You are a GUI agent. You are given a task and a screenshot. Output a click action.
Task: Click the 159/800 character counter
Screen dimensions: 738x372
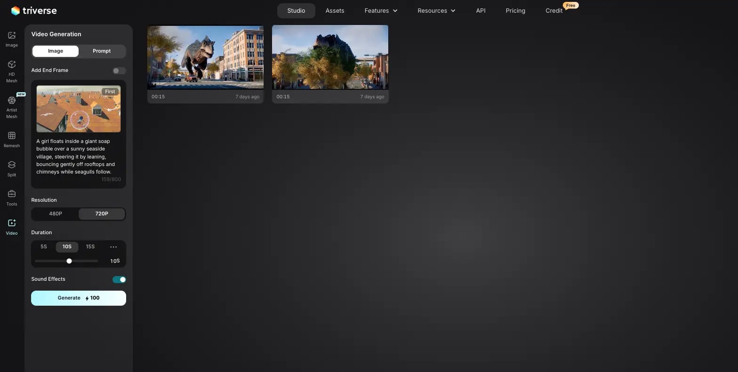click(111, 179)
